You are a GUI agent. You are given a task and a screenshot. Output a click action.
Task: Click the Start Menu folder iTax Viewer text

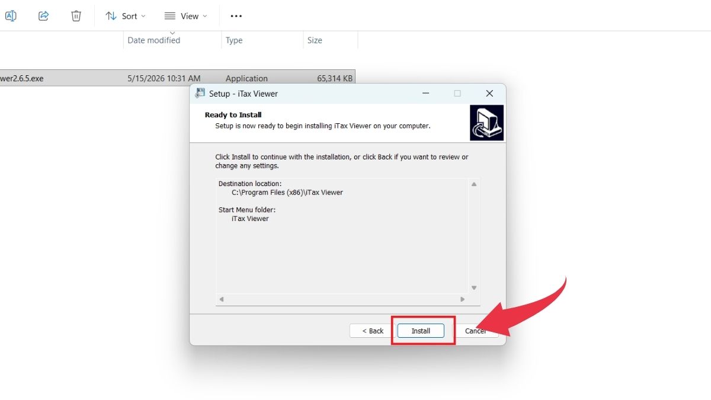250,219
